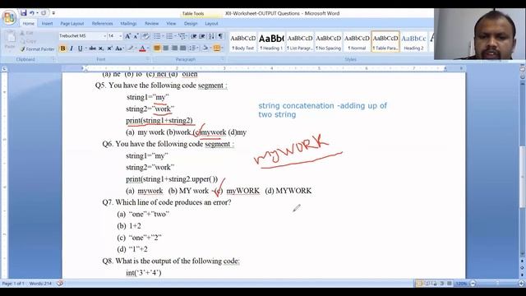Open the Page Layout tab
Viewport: 526px width, 296px height.
(x=72, y=24)
